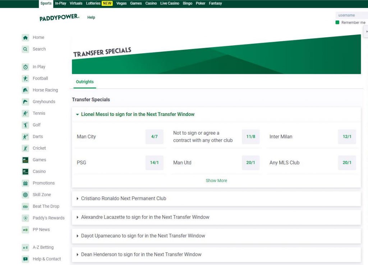
Task: Click the Games sidebar icon
Action: click(26, 160)
